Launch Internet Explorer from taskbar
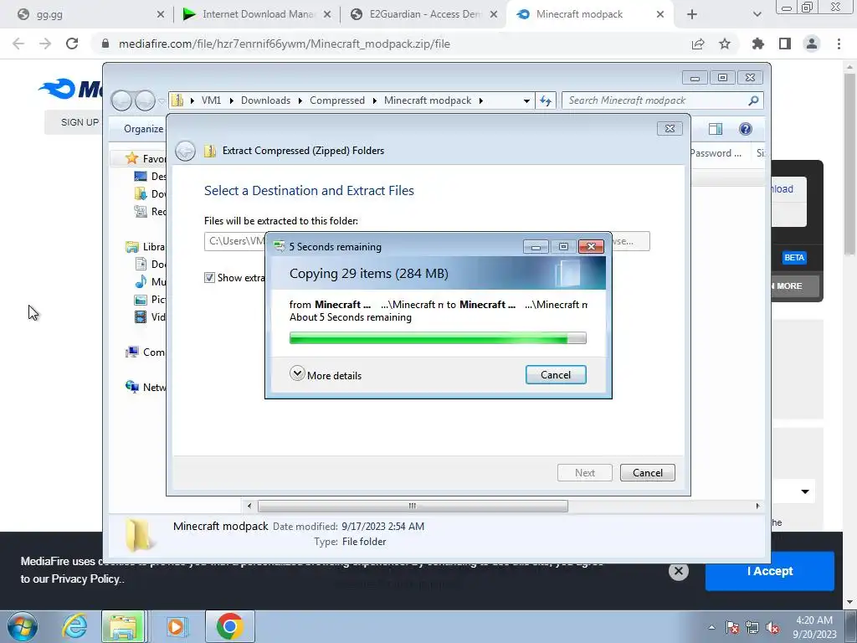This screenshot has height=643, width=857. [74, 626]
